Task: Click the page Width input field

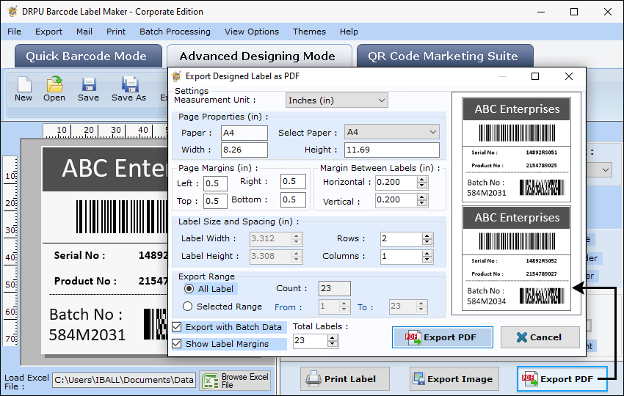Action: coord(244,150)
